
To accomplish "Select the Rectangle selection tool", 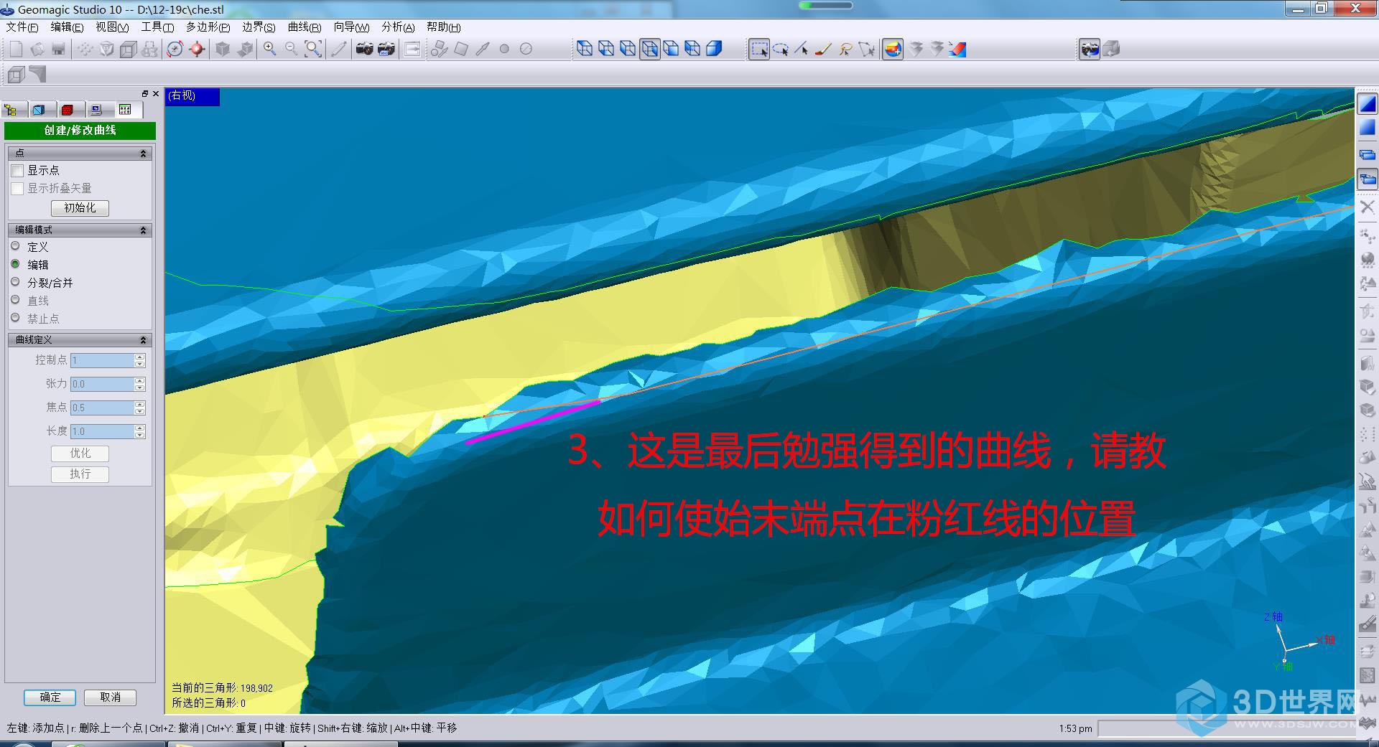I will [759, 49].
